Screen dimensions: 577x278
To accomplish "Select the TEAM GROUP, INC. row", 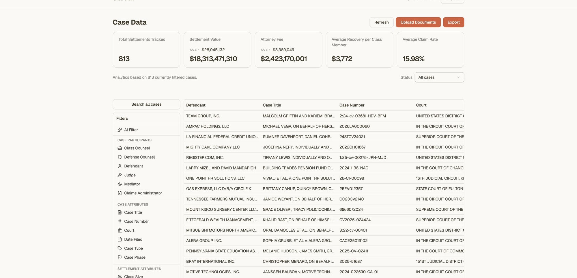I will point(324,116).
